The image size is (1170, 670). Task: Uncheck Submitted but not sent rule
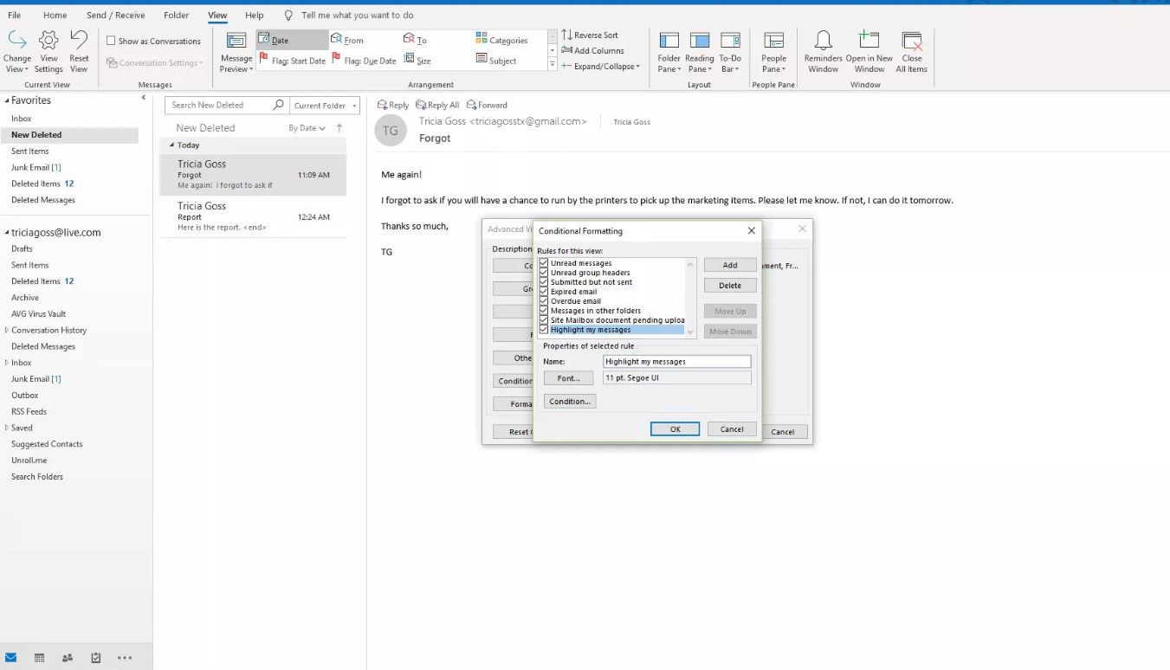544,282
